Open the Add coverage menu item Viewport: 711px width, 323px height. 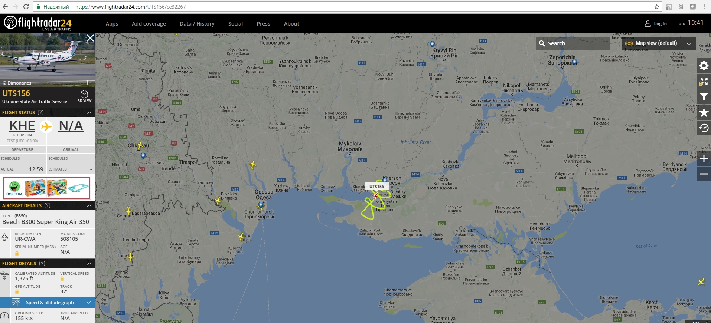[x=149, y=24]
